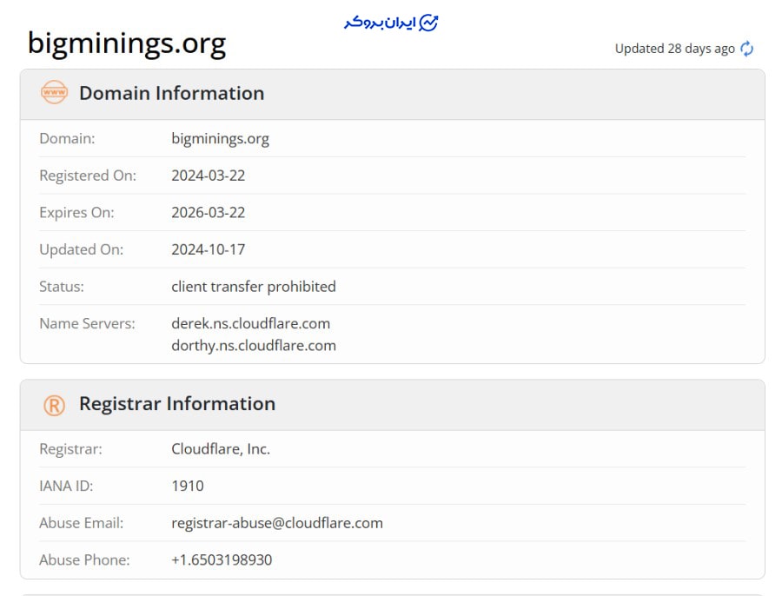The image size is (782, 596).
Task: Click the Domain: field label
Action: [67, 138]
